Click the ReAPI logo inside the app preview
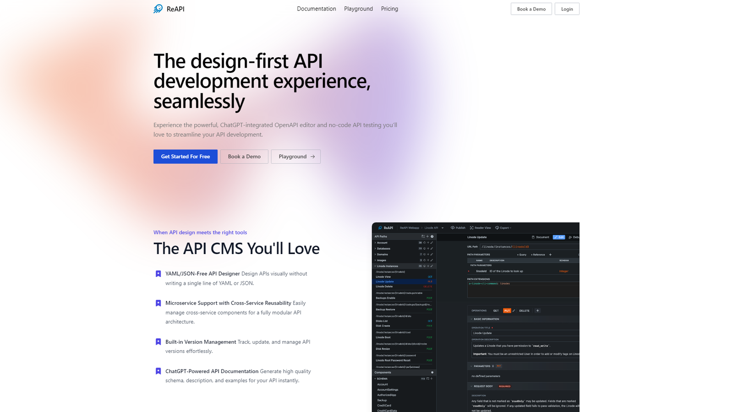The height and width of the screenshot is (412, 733). click(x=385, y=228)
